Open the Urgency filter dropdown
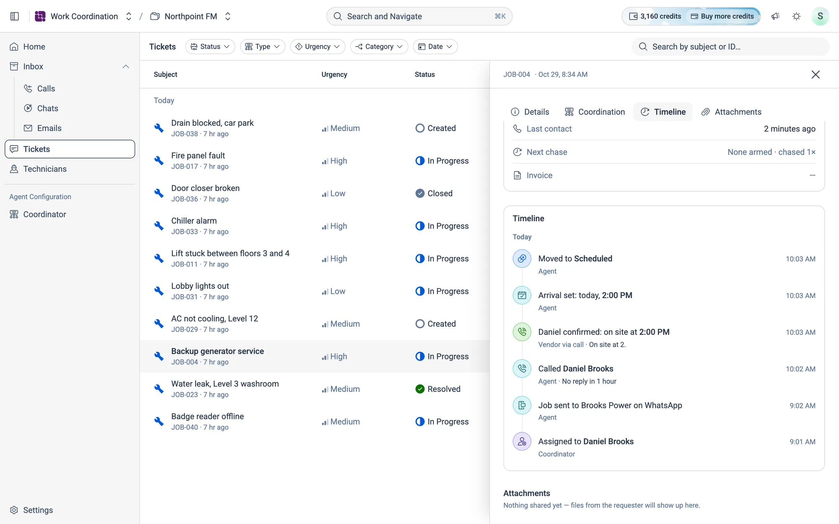Screen dimensions: 839x524 coord(318,47)
